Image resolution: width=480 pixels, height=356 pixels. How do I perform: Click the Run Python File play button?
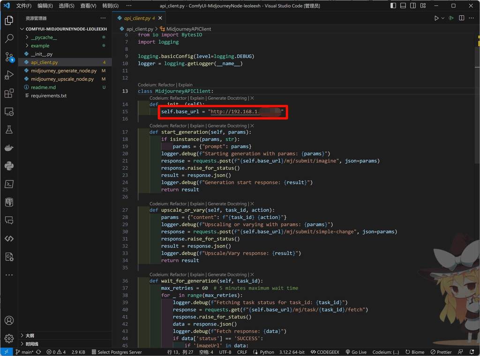pyautogui.click(x=436, y=18)
